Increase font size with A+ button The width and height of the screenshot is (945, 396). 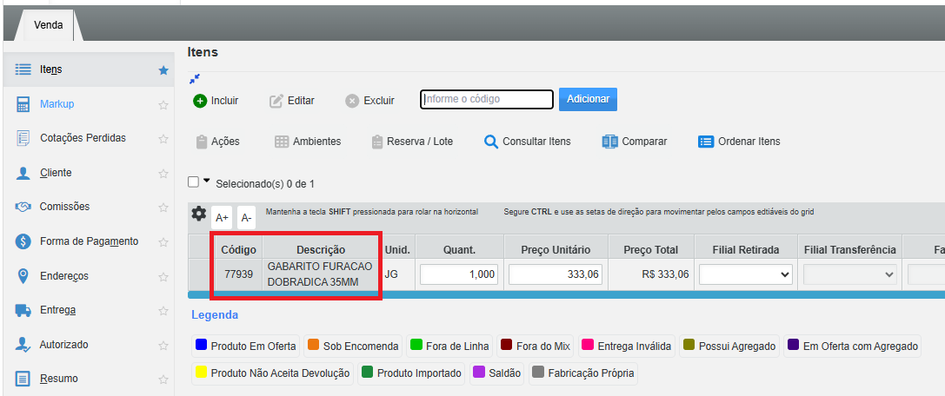click(222, 217)
